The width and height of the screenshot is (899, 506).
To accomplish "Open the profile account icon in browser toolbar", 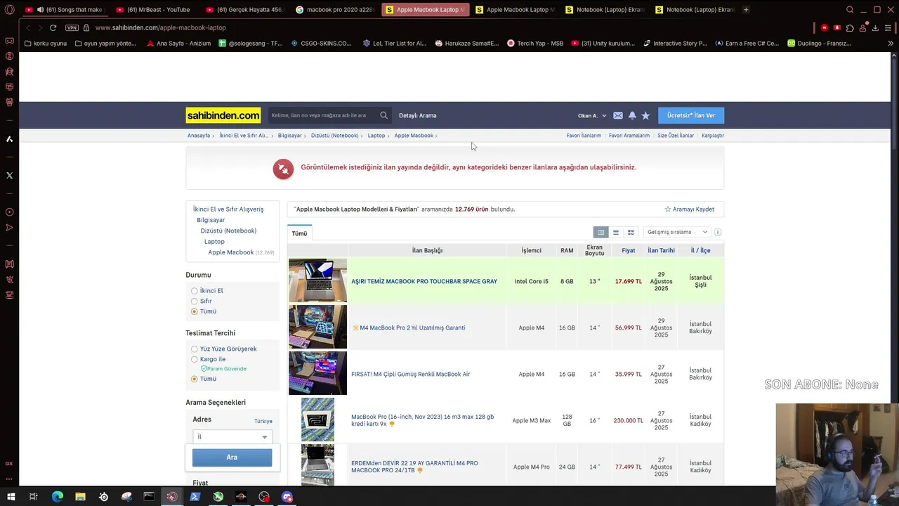I will pyautogui.click(x=862, y=27).
